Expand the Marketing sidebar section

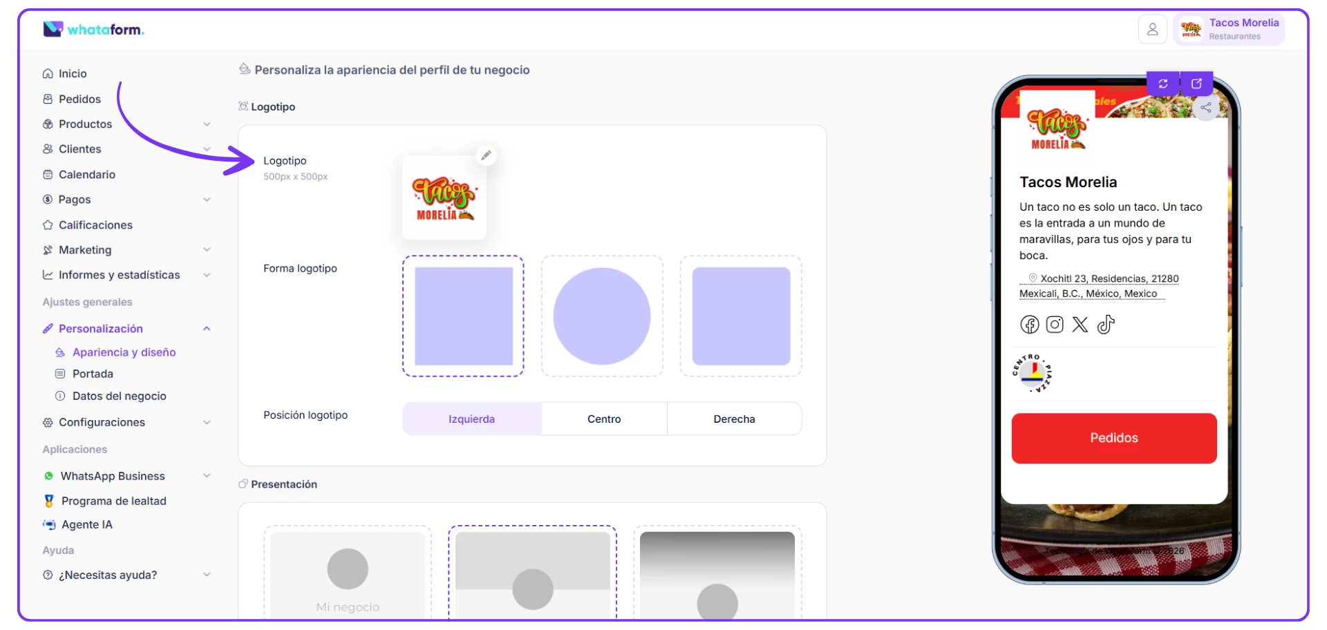coord(126,250)
